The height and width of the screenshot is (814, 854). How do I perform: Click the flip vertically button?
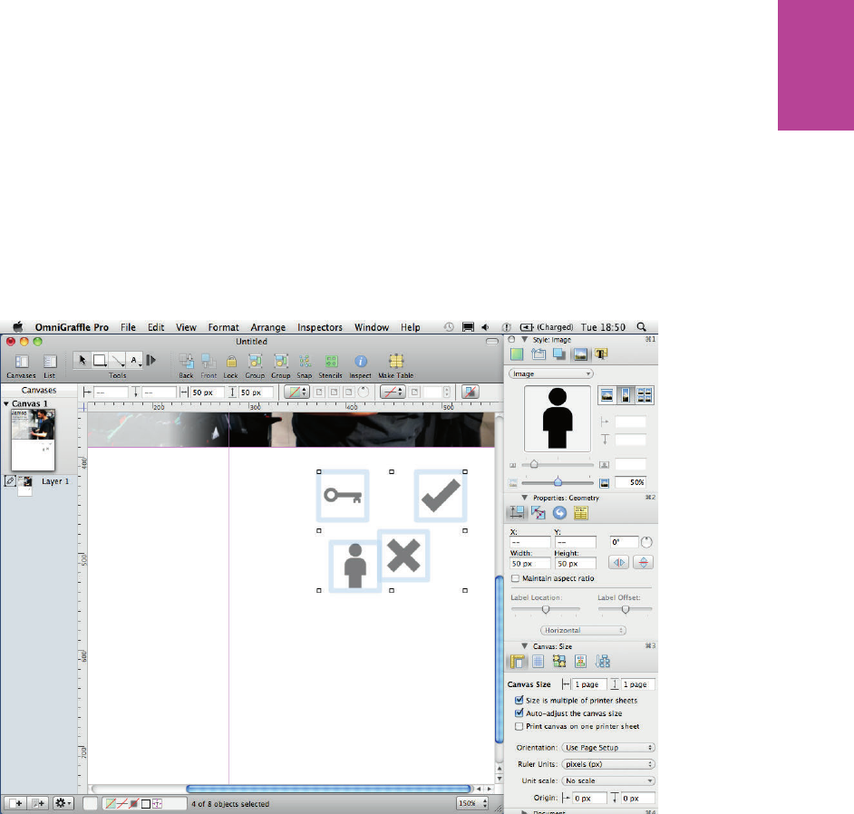pyautogui.click(x=644, y=562)
